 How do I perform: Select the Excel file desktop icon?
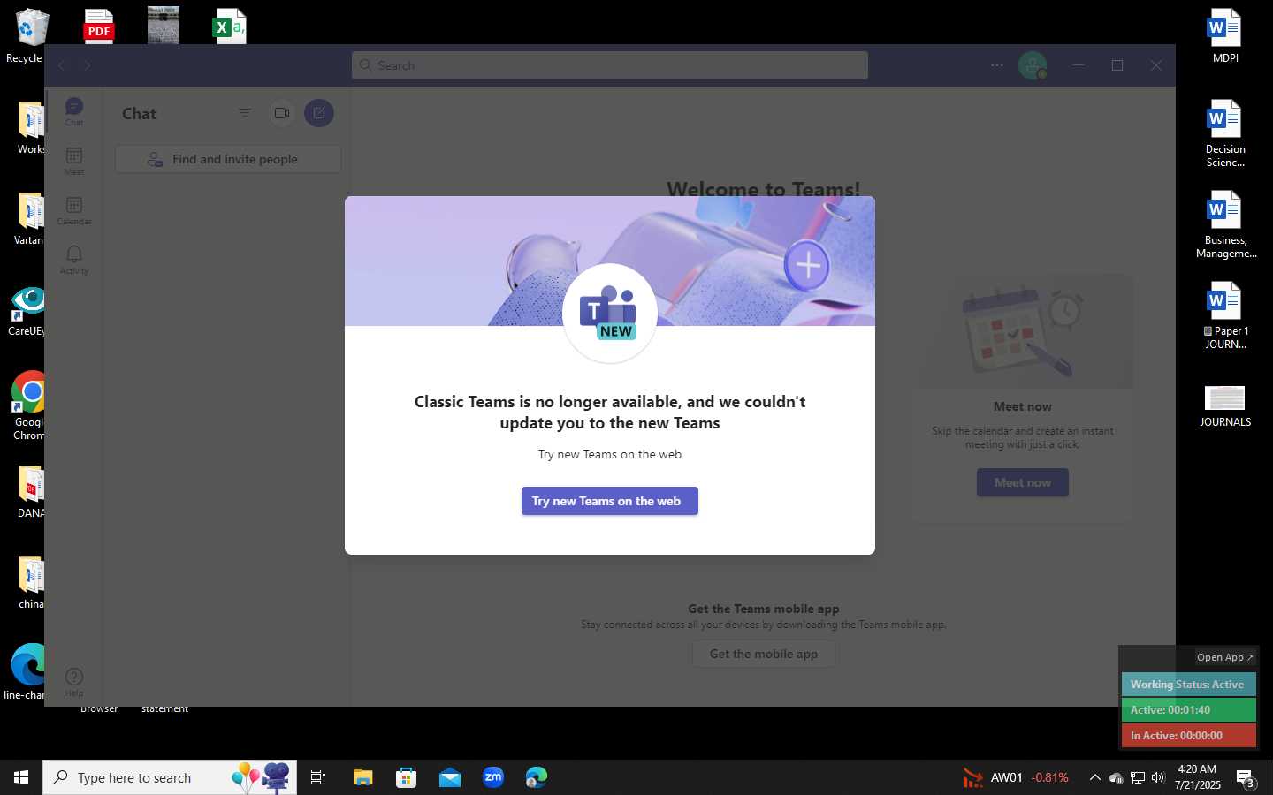229,26
